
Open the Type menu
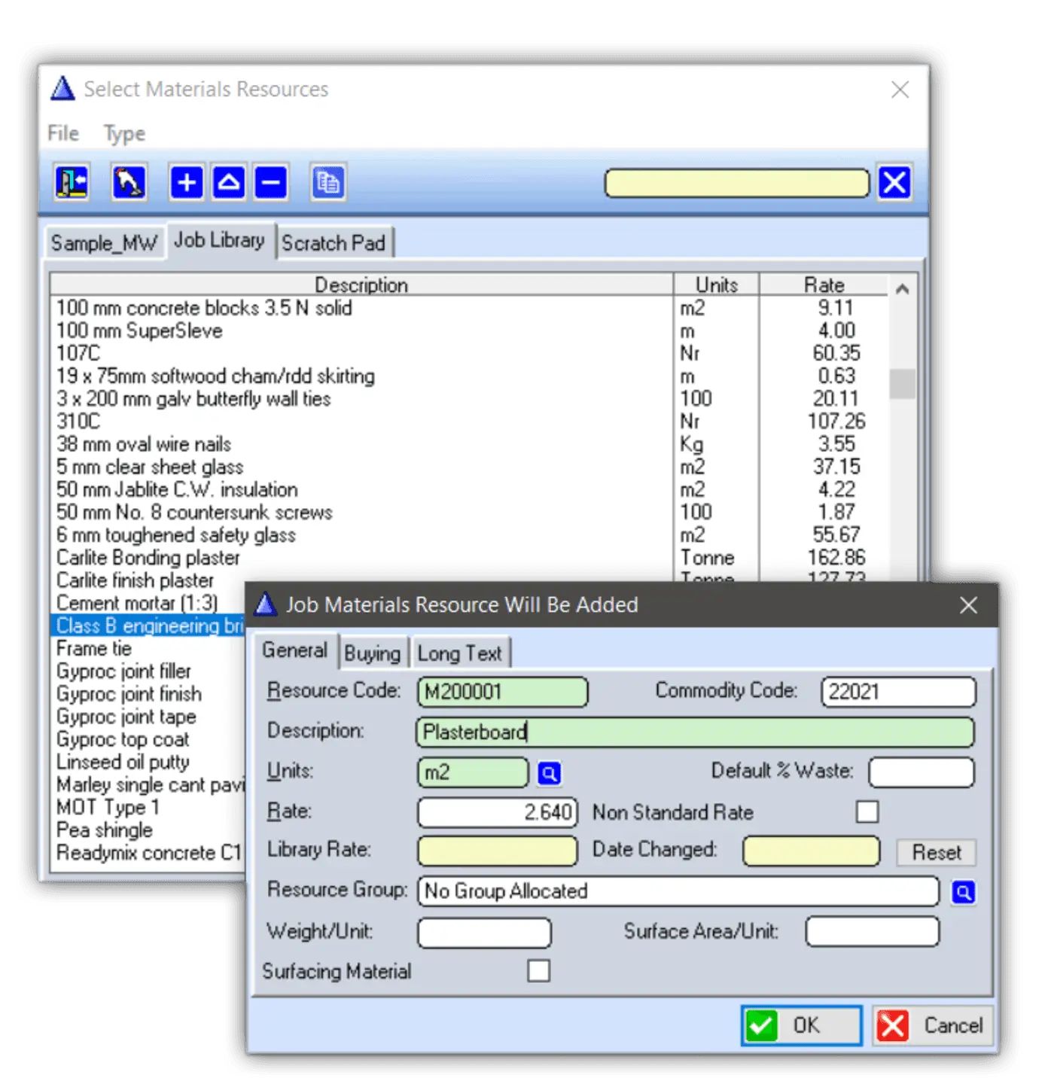click(x=124, y=134)
